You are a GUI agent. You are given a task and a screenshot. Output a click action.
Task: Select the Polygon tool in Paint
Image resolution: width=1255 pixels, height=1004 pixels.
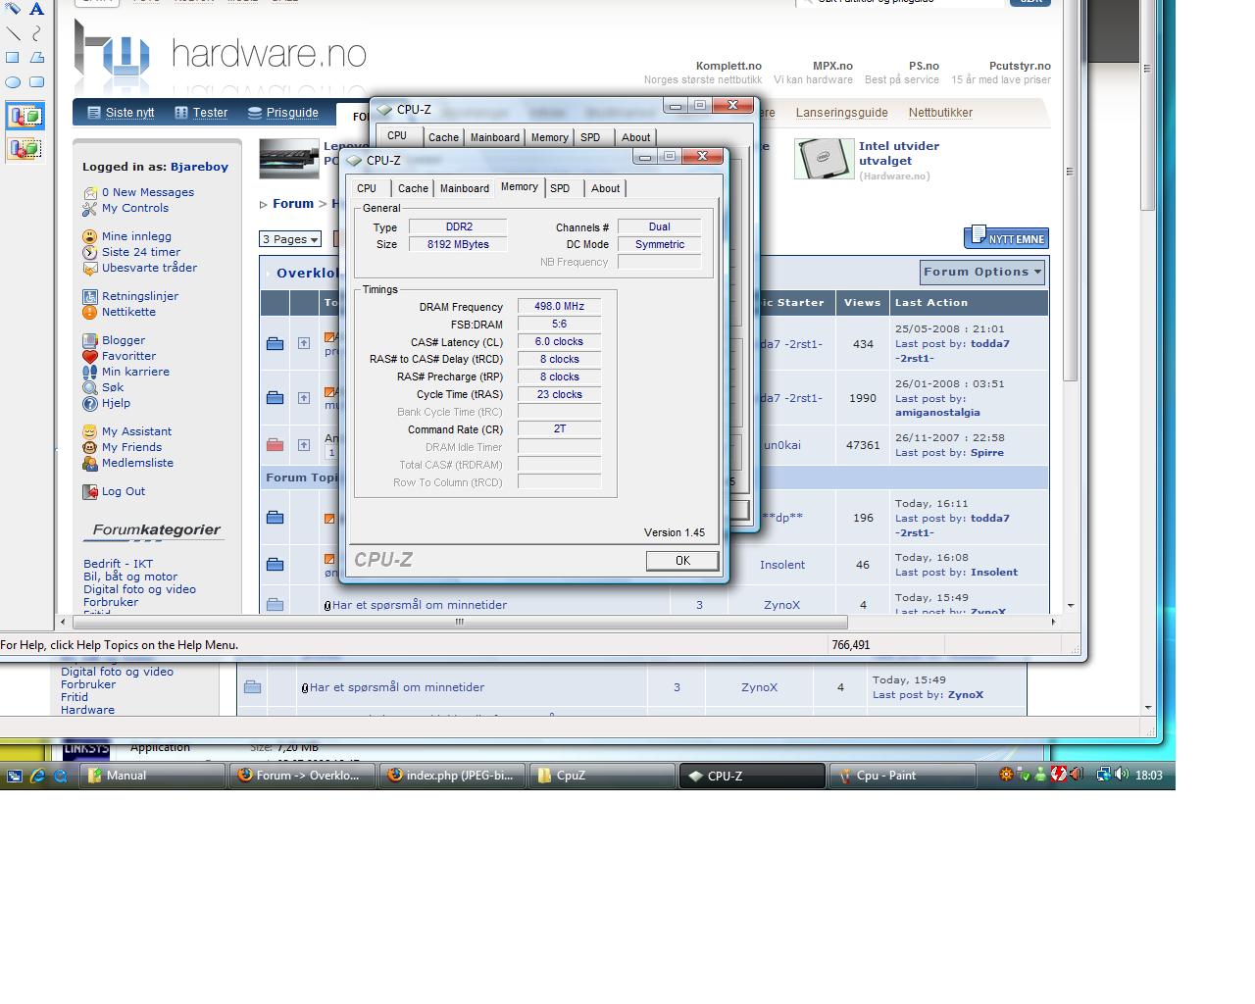(x=36, y=58)
